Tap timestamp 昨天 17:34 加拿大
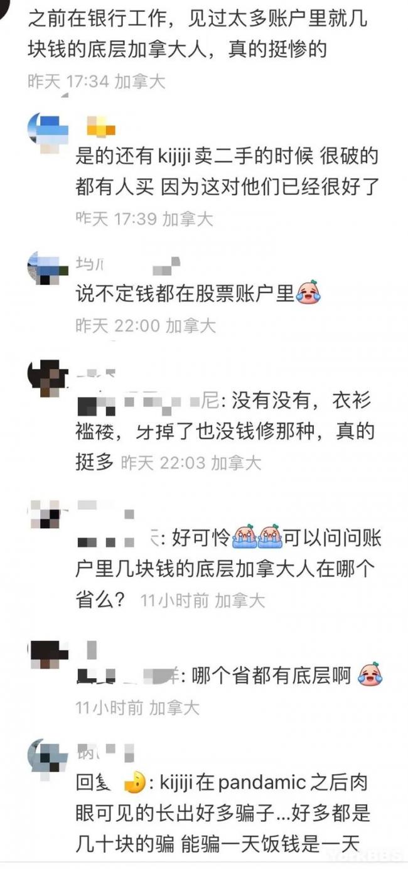408x869 pixels. pyautogui.click(x=97, y=81)
